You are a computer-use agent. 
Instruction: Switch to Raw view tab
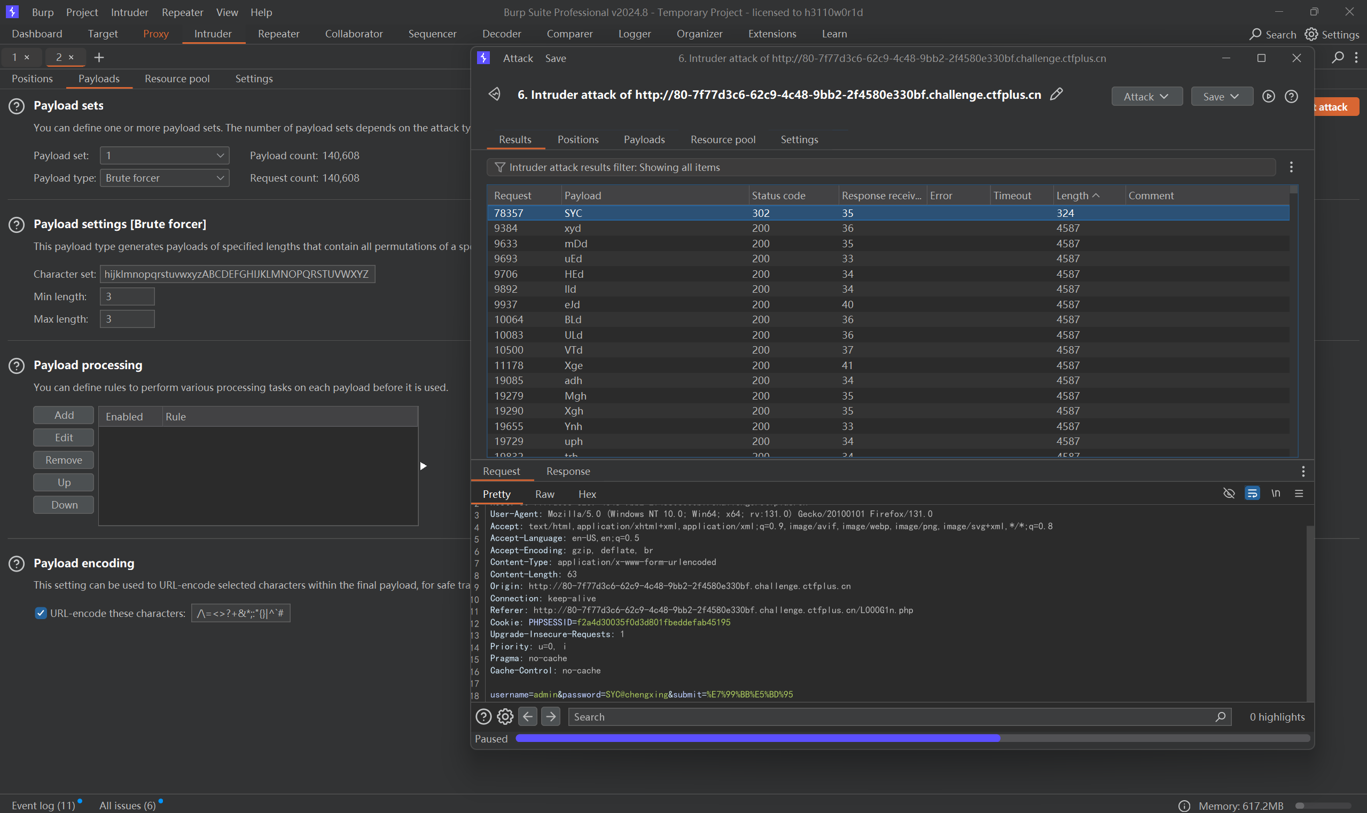[544, 494]
